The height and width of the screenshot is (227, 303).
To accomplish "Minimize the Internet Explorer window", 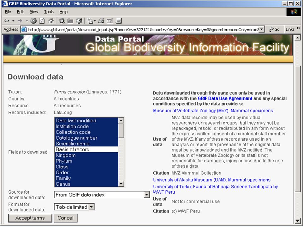I will point(284,4).
